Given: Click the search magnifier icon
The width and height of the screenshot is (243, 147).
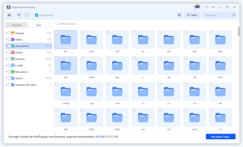Looking at the screenshot, I should click(x=234, y=15).
